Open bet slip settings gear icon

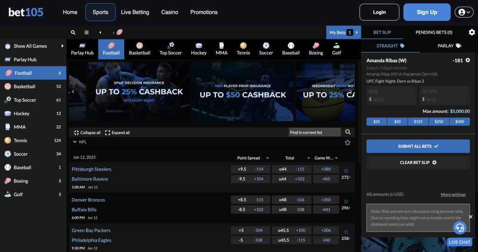click(x=471, y=32)
